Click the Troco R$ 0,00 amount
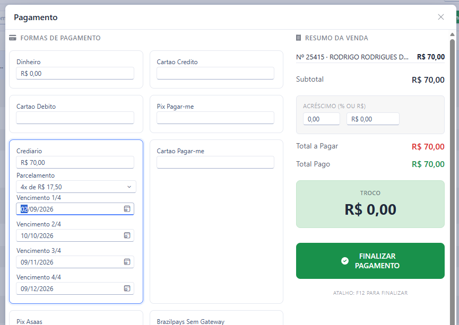459x325 pixels. click(x=370, y=209)
